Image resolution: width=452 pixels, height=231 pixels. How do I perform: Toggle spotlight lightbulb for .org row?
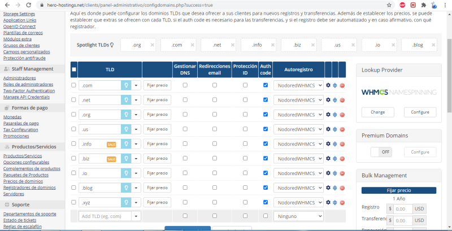pos(126,114)
